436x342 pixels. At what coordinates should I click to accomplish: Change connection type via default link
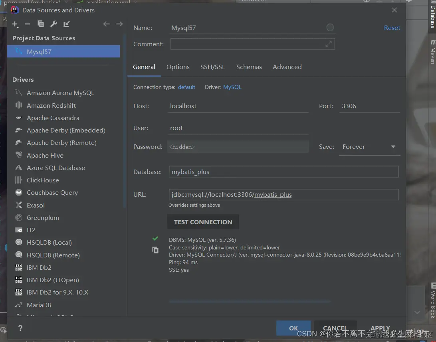[186, 87]
